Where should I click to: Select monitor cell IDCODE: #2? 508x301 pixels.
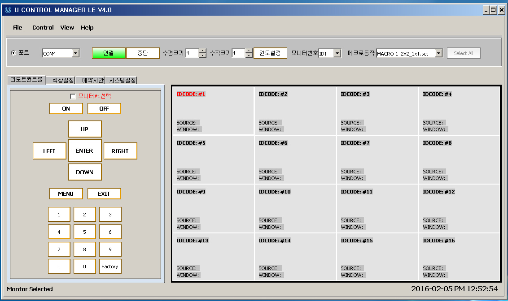(x=295, y=111)
